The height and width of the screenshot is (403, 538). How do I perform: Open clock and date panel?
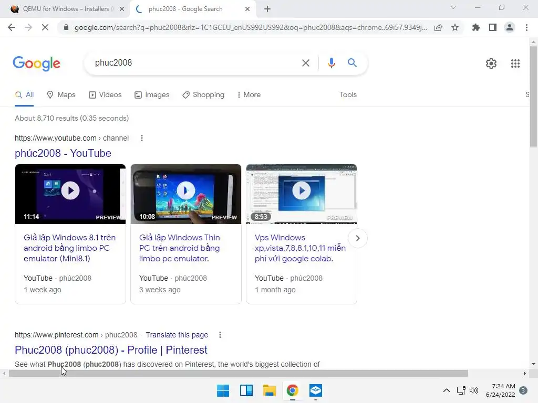point(501,390)
